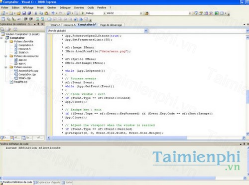
Task: Click the Increase Indent icon
Action: coord(31,19)
